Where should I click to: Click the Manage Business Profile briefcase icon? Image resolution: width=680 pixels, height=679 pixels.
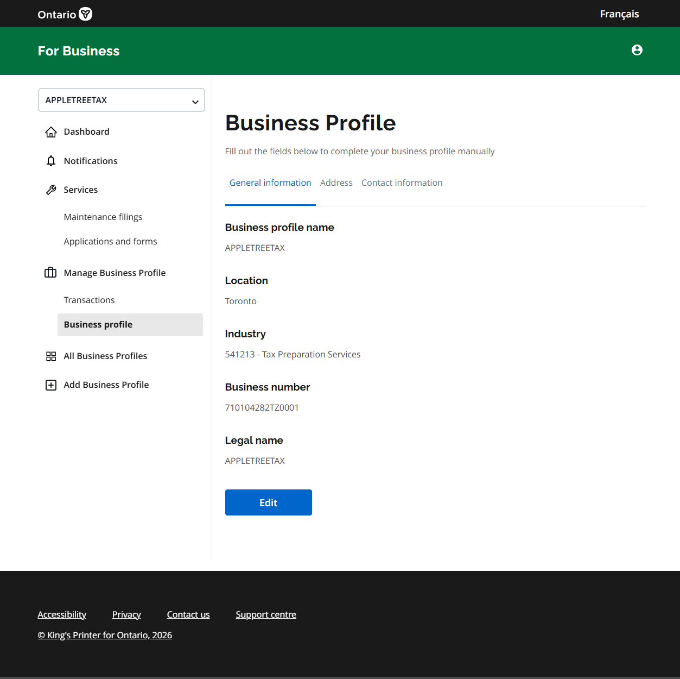pyautogui.click(x=50, y=273)
